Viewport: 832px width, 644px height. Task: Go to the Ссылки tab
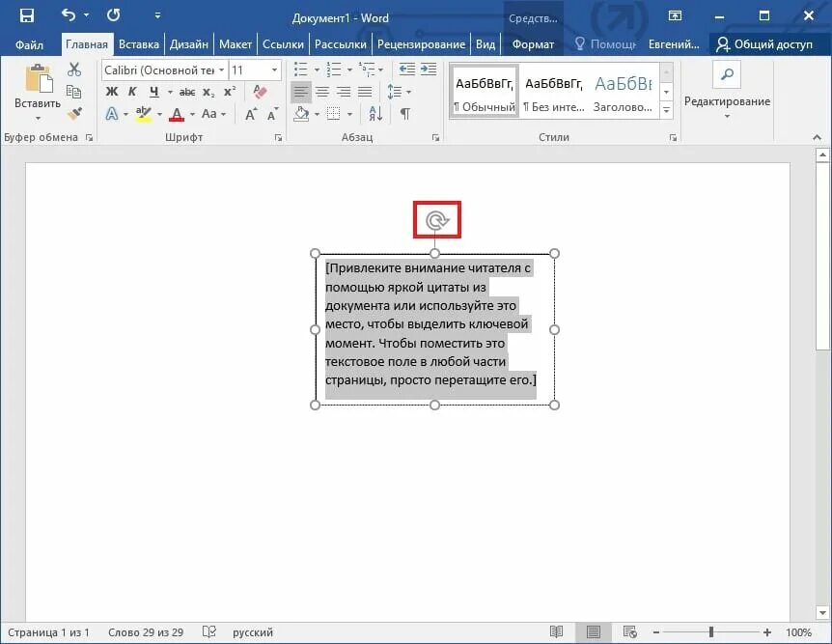[283, 44]
